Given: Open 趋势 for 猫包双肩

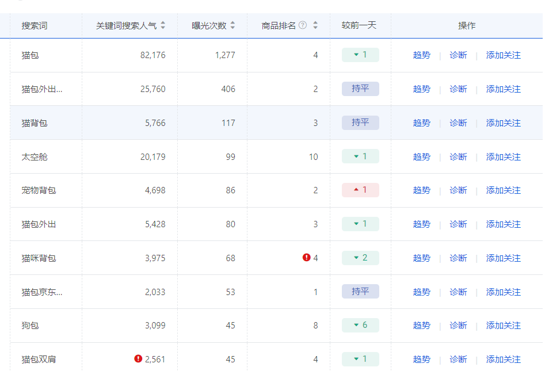Looking at the screenshot, I should 421,359.
